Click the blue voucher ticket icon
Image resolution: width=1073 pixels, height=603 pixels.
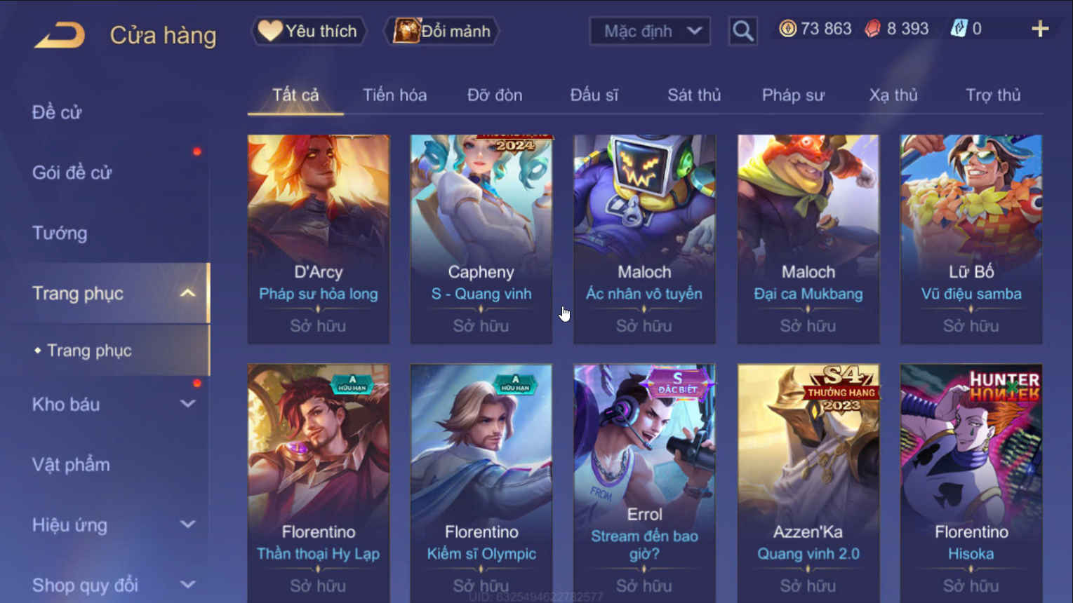pyautogui.click(x=958, y=29)
